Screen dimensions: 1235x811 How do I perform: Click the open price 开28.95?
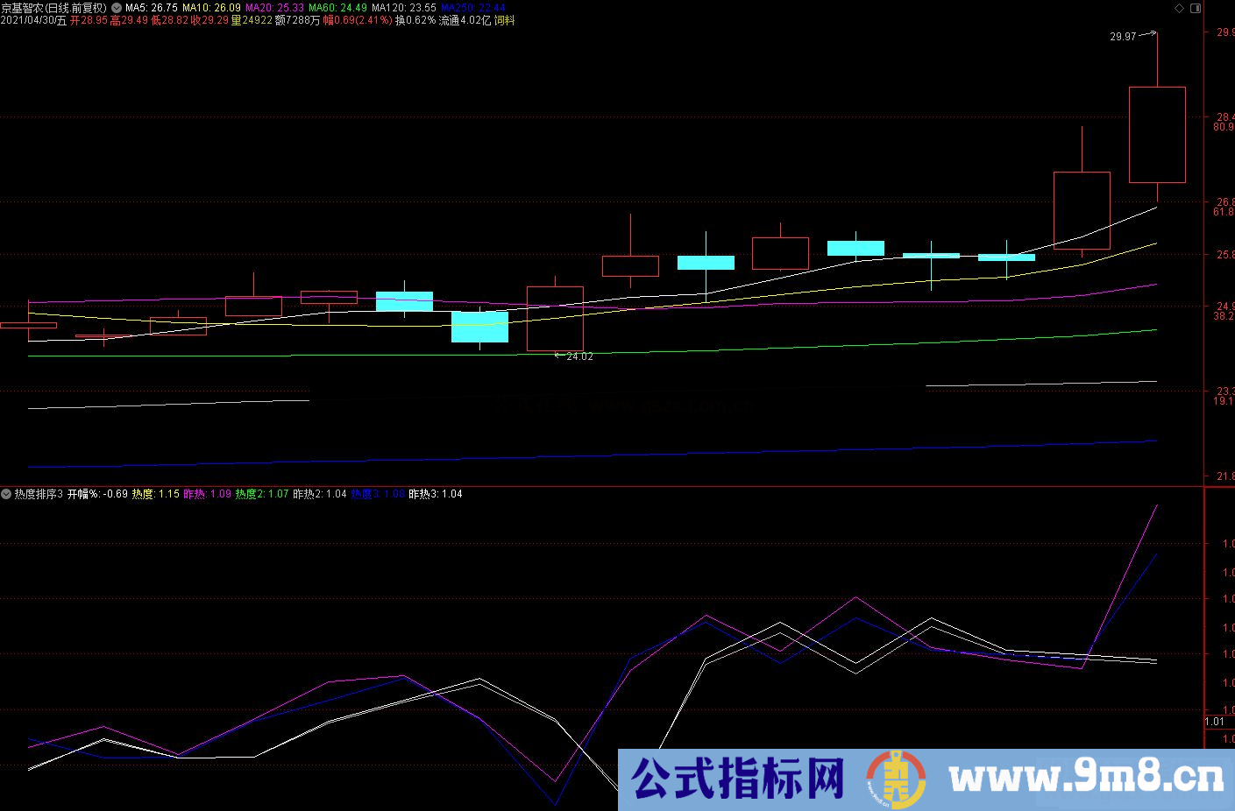89,20
